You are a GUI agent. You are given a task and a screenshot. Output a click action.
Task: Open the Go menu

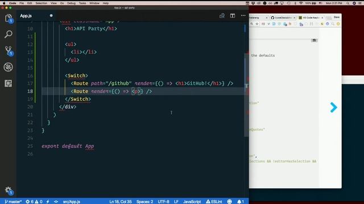click(x=62, y=3)
